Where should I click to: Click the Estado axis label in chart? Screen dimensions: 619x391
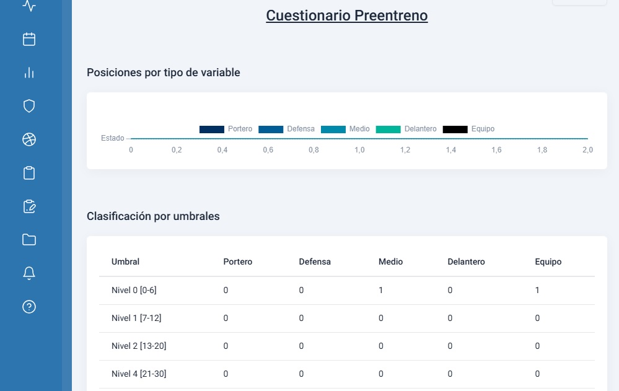[x=113, y=138]
